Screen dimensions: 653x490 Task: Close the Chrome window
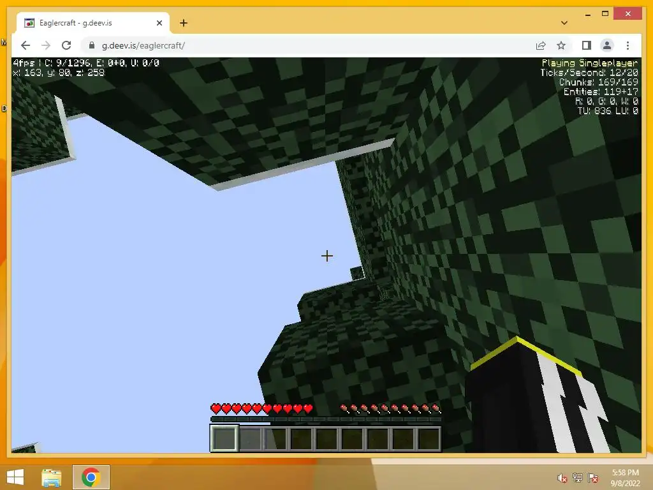628,14
